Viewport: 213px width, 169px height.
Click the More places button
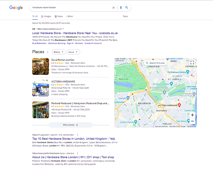click(71, 125)
